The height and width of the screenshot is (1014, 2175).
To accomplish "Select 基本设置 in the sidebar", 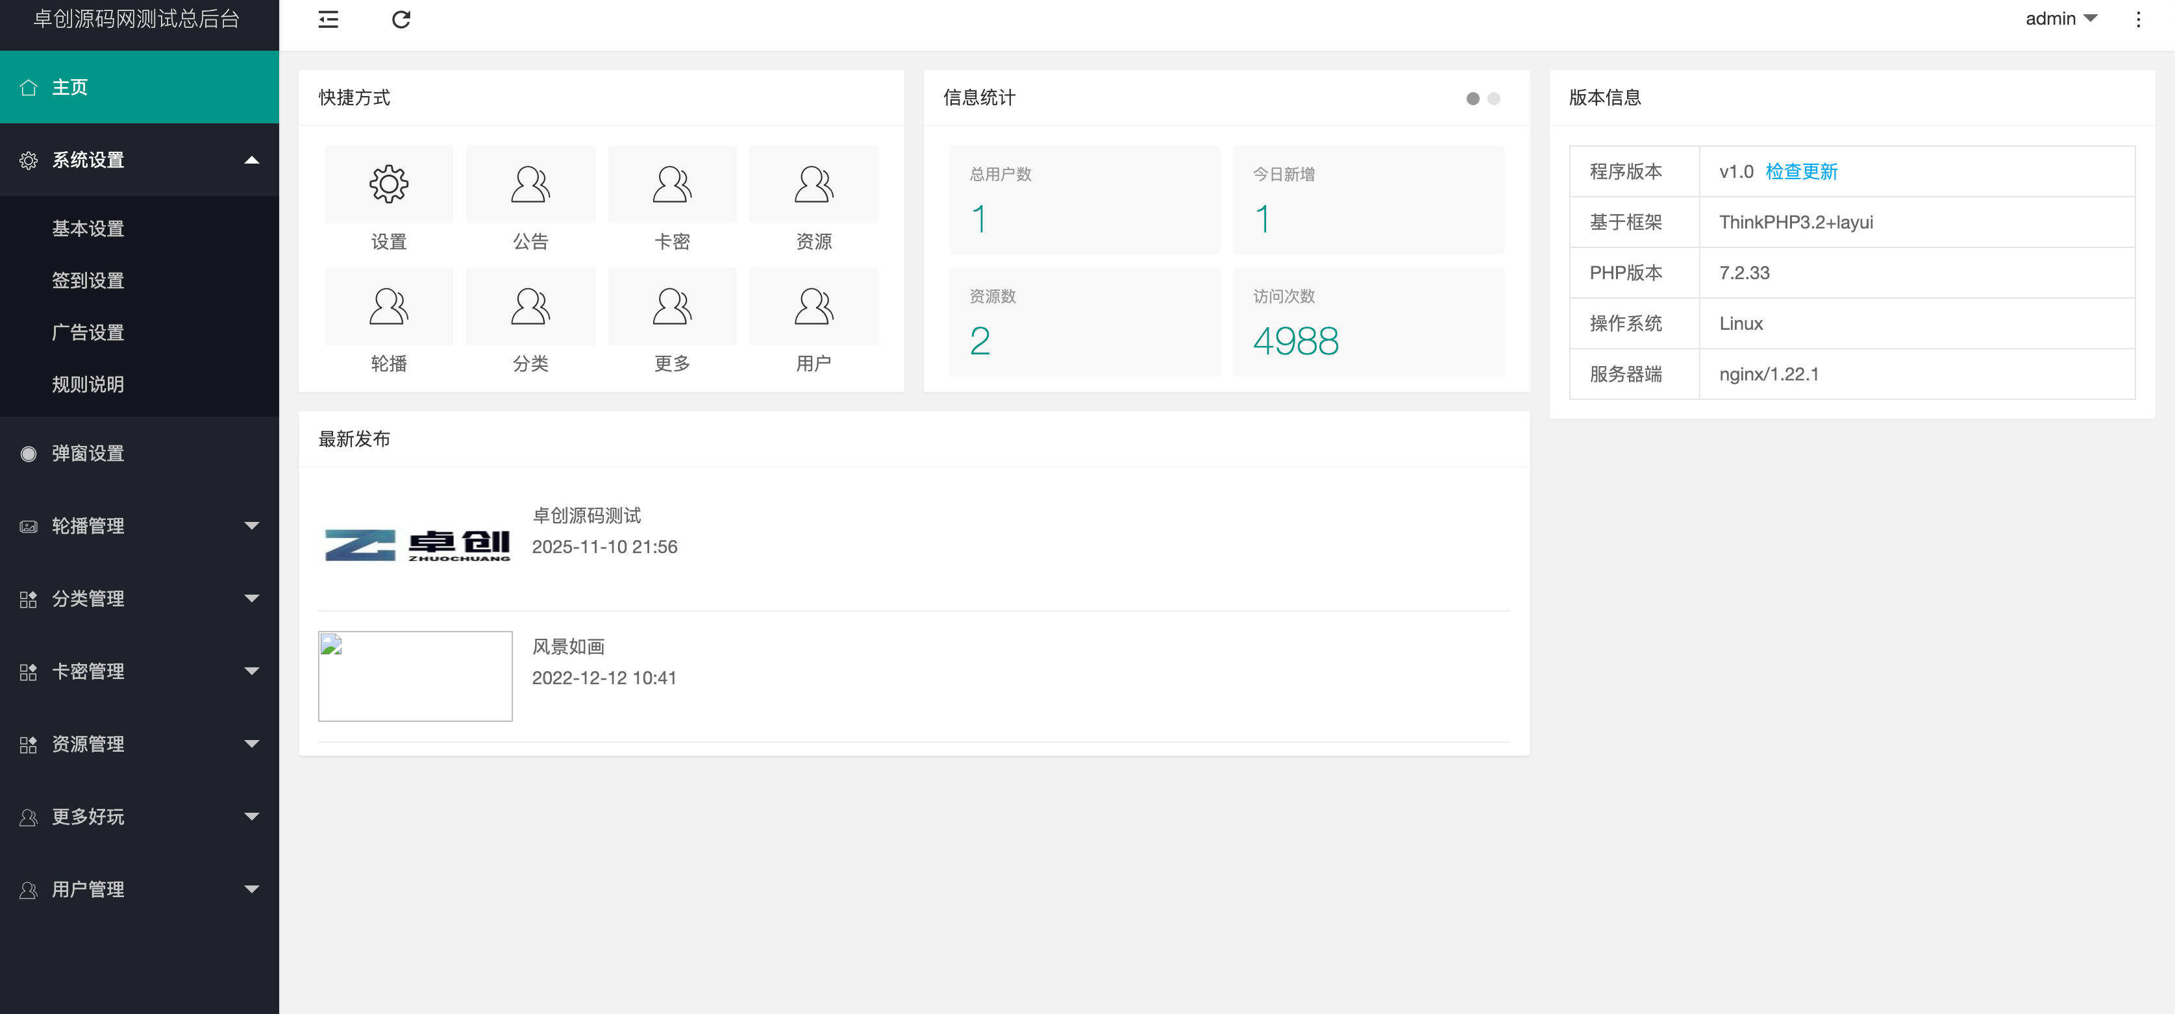I will tap(88, 228).
